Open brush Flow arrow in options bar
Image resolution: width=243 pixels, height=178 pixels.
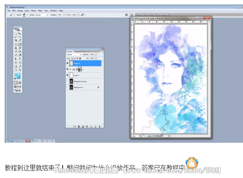pos(78,15)
